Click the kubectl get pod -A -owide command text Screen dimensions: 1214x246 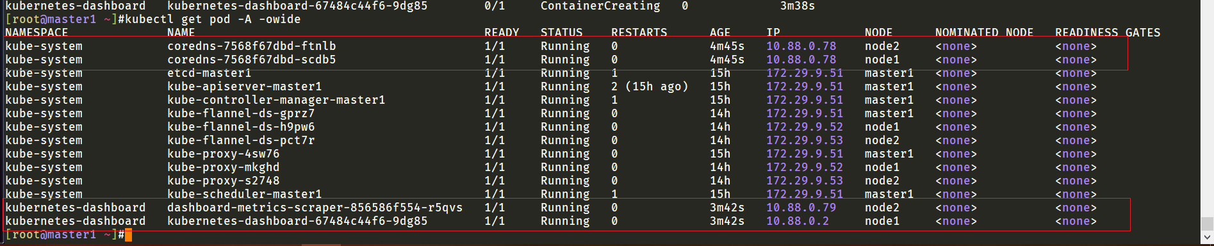(213, 19)
